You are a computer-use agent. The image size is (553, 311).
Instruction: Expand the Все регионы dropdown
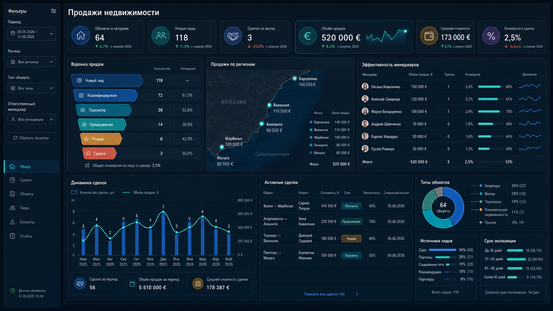pos(32,62)
